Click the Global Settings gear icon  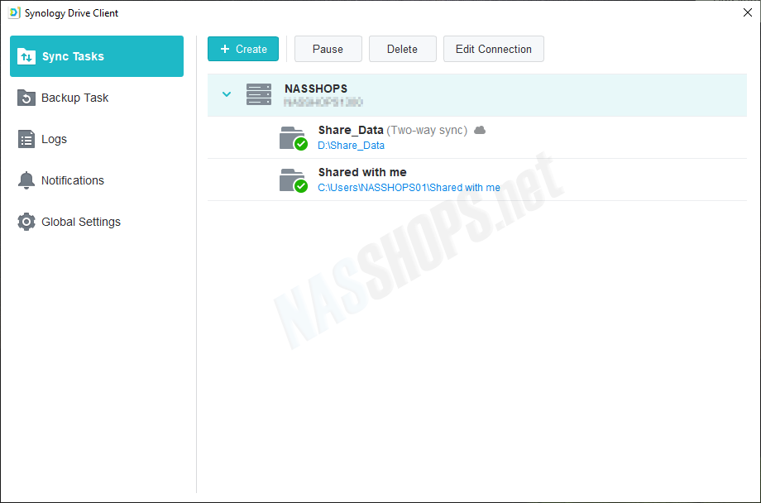click(x=26, y=222)
